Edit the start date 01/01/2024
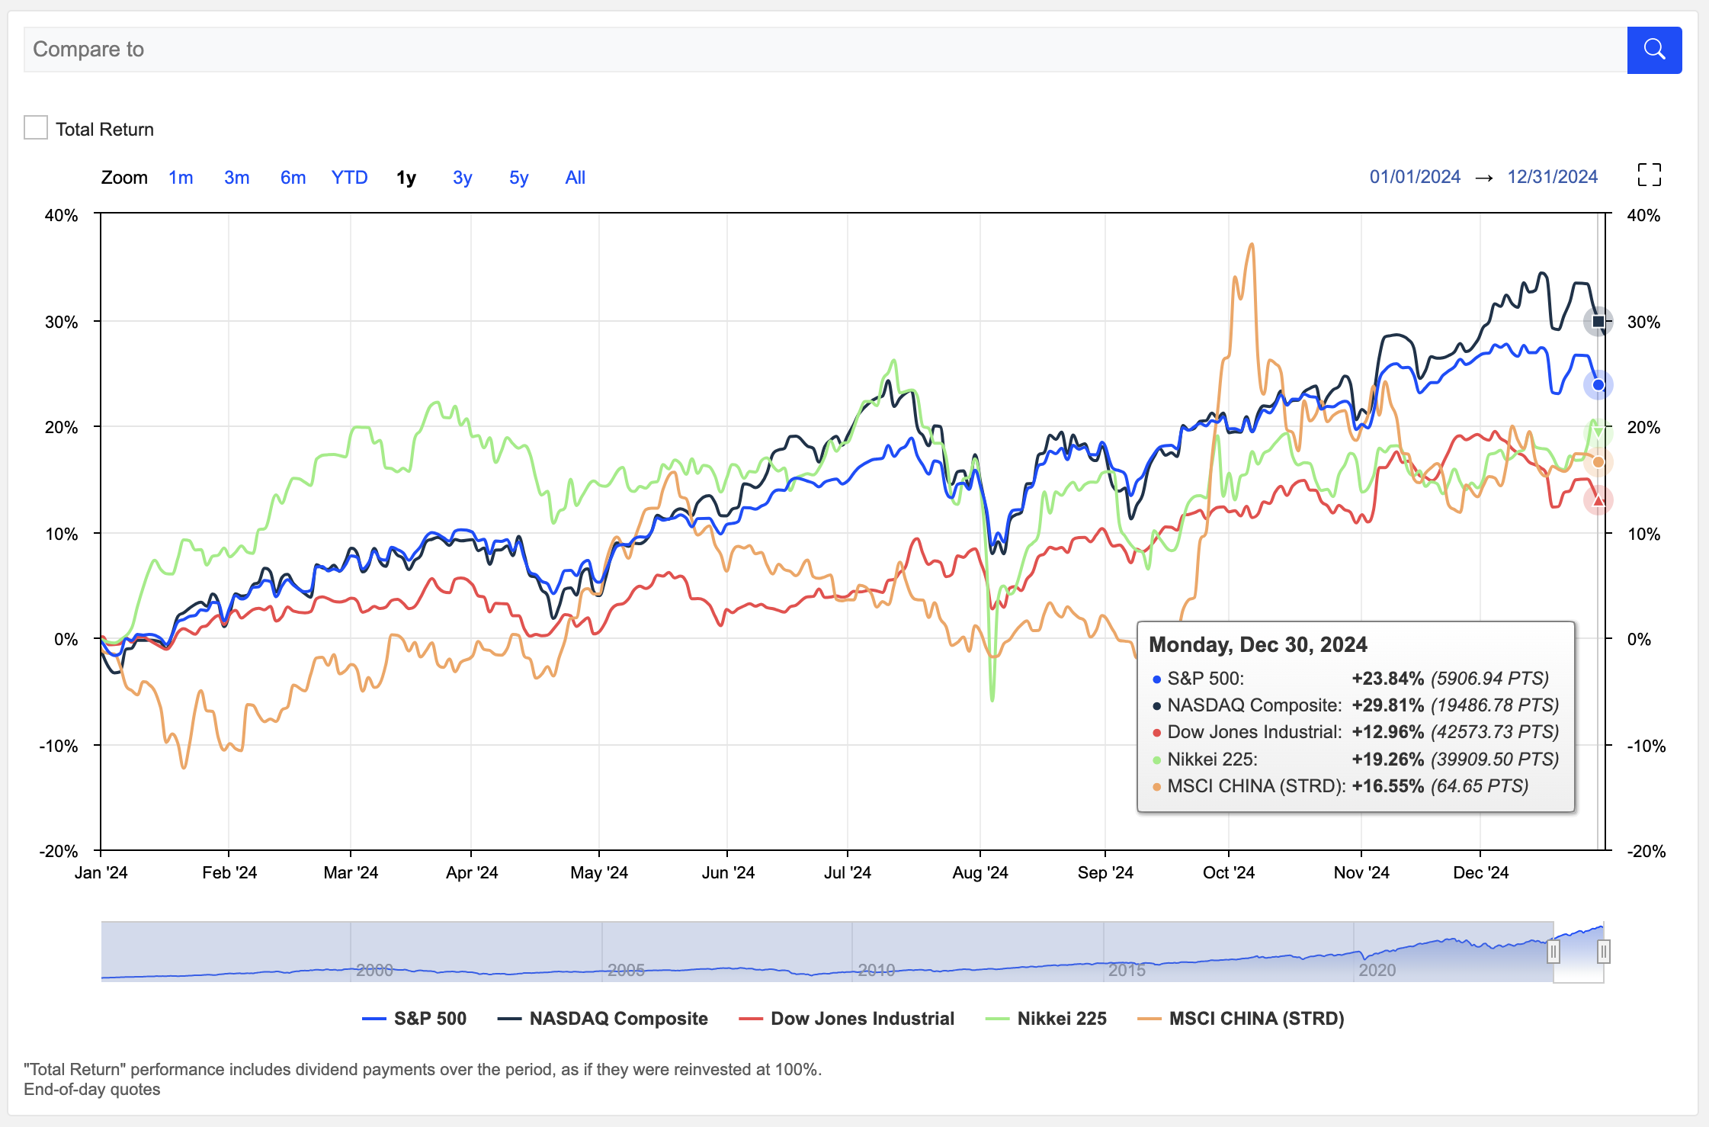The image size is (1709, 1127). [x=1415, y=177]
